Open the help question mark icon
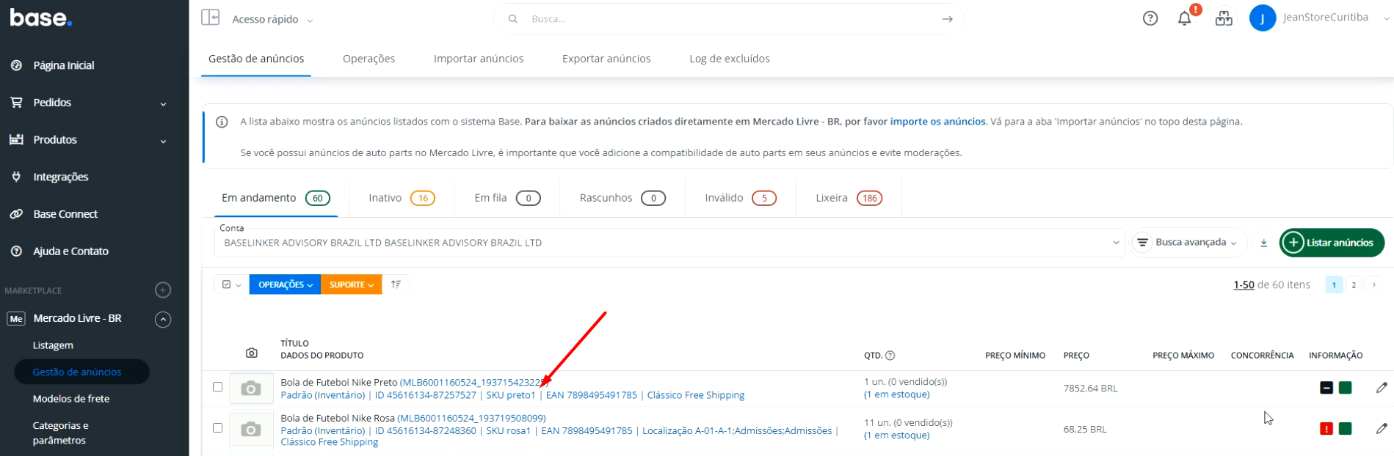 pos(1150,19)
